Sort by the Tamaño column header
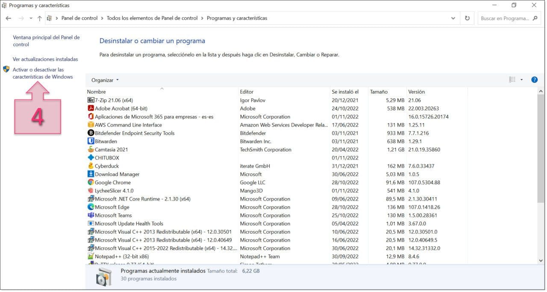547x292 pixels. pyautogui.click(x=387, y=91)
